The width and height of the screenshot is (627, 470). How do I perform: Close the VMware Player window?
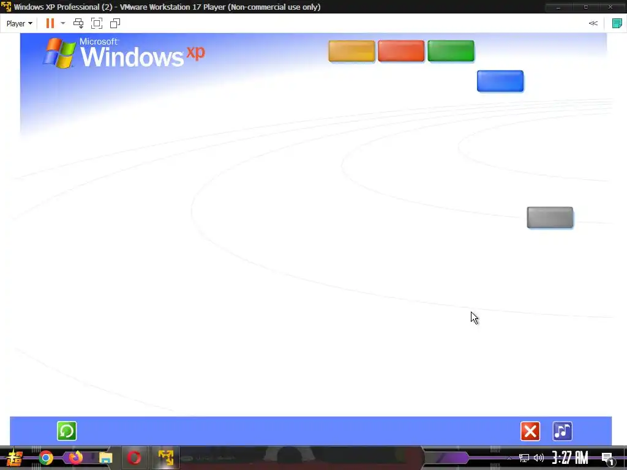pos(610,7)
